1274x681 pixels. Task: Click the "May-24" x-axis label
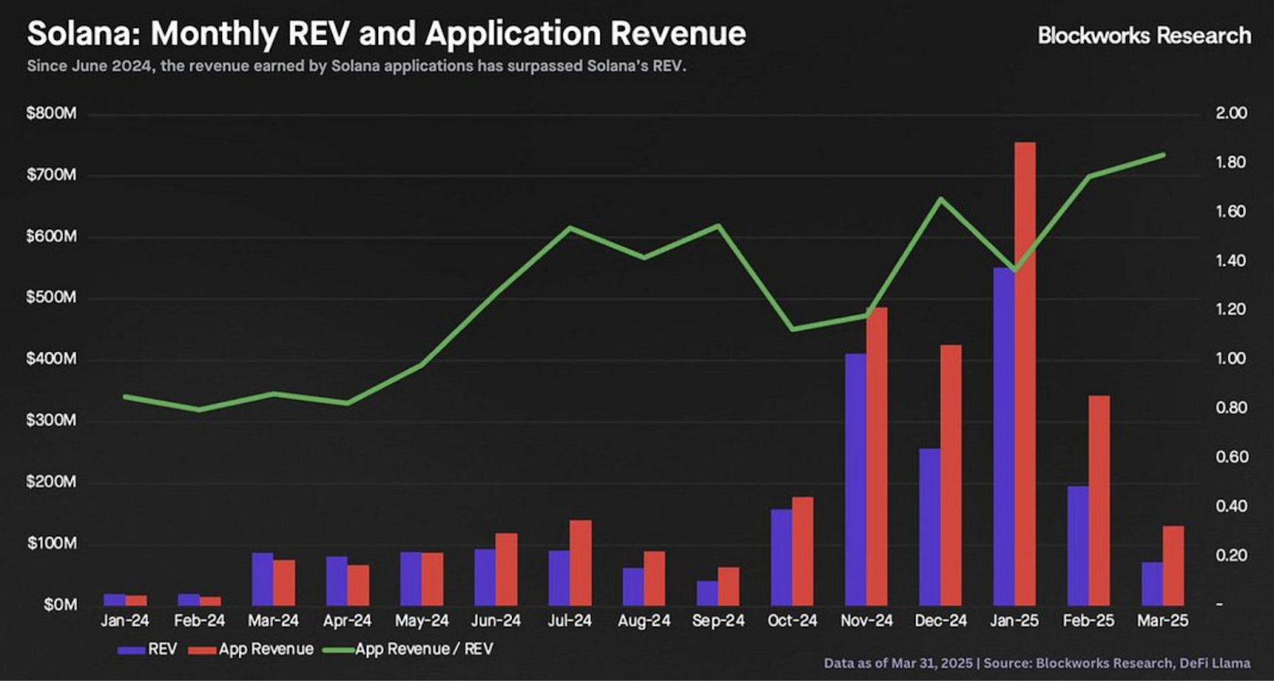[x=421, y=620]
